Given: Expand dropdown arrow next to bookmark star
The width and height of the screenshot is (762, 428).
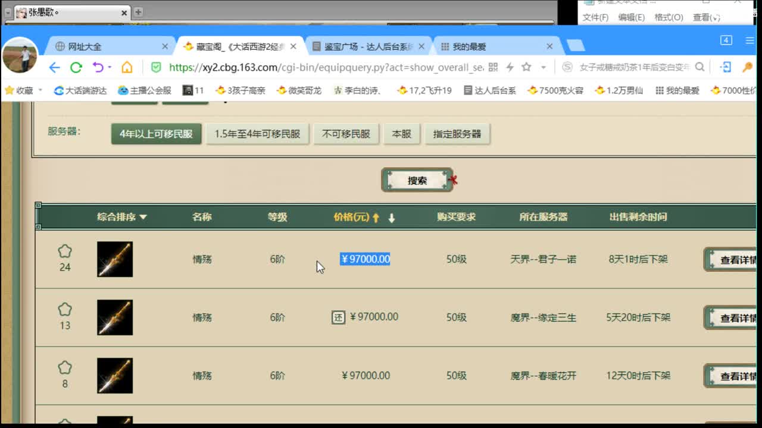Looking at the screenshot, I should point(543,67).
